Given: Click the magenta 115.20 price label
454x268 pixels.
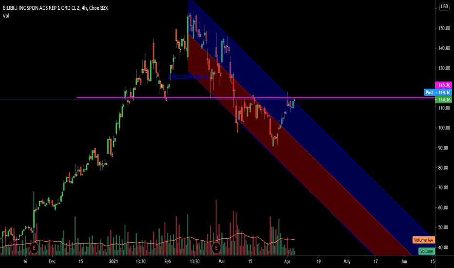Looking at the screenshot, I should point(444,85).
